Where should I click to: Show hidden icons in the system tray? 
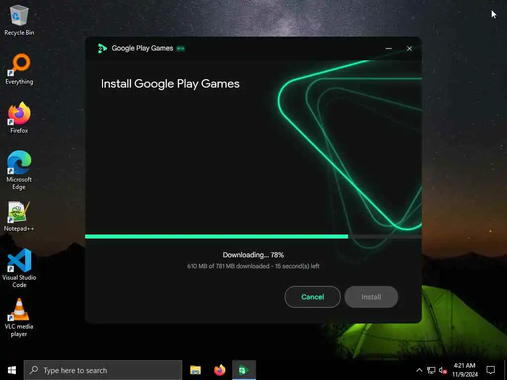point(419,370)
